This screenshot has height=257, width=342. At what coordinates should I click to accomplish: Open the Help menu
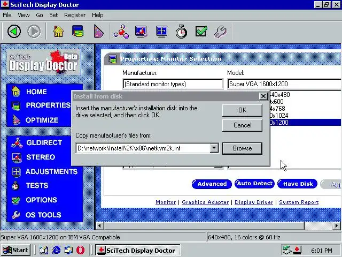[x=97, y=15]
